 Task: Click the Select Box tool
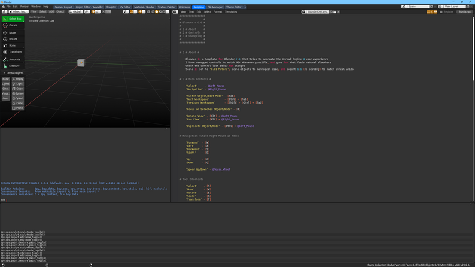[13, 19]
